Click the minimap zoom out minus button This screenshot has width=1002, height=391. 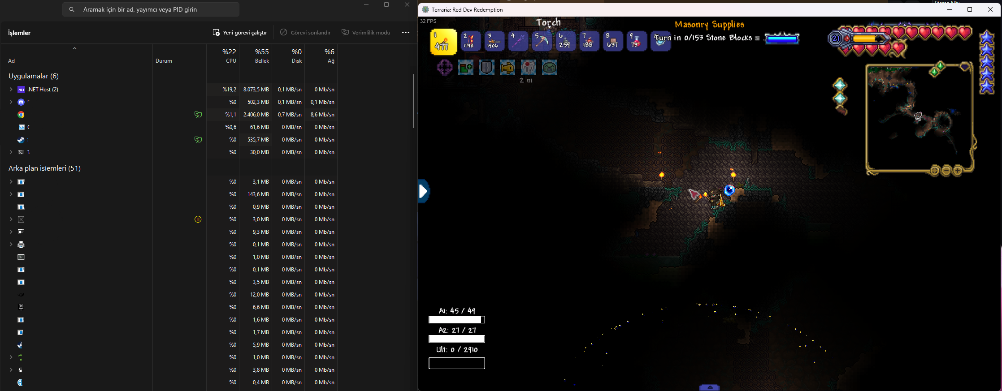point(946,170)
